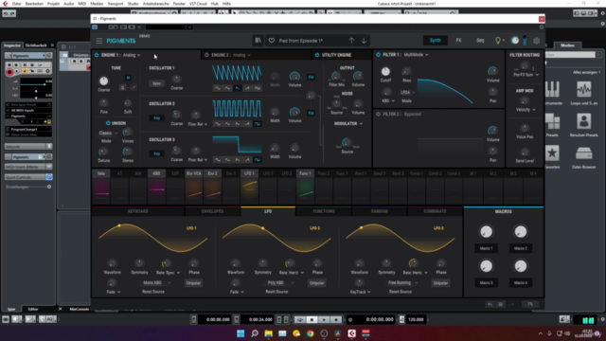Image resolution: width=606 pixels, height=341 pixels.
Task: Open LFO 2 Poly KBD reset source dropdown
Action: [x=281, y=282]
